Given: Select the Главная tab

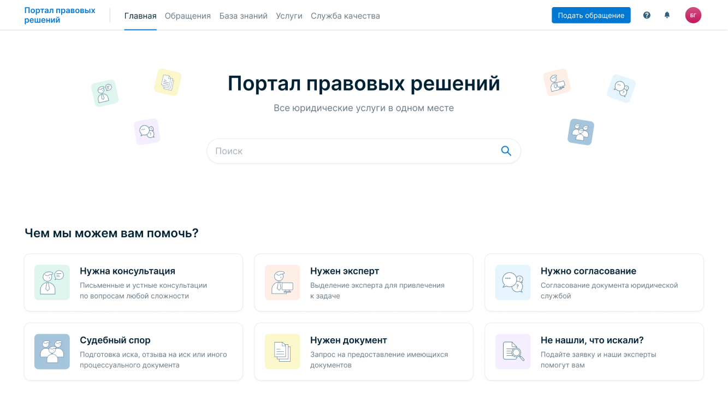Looking at the screenshot, I should [140, 16].
